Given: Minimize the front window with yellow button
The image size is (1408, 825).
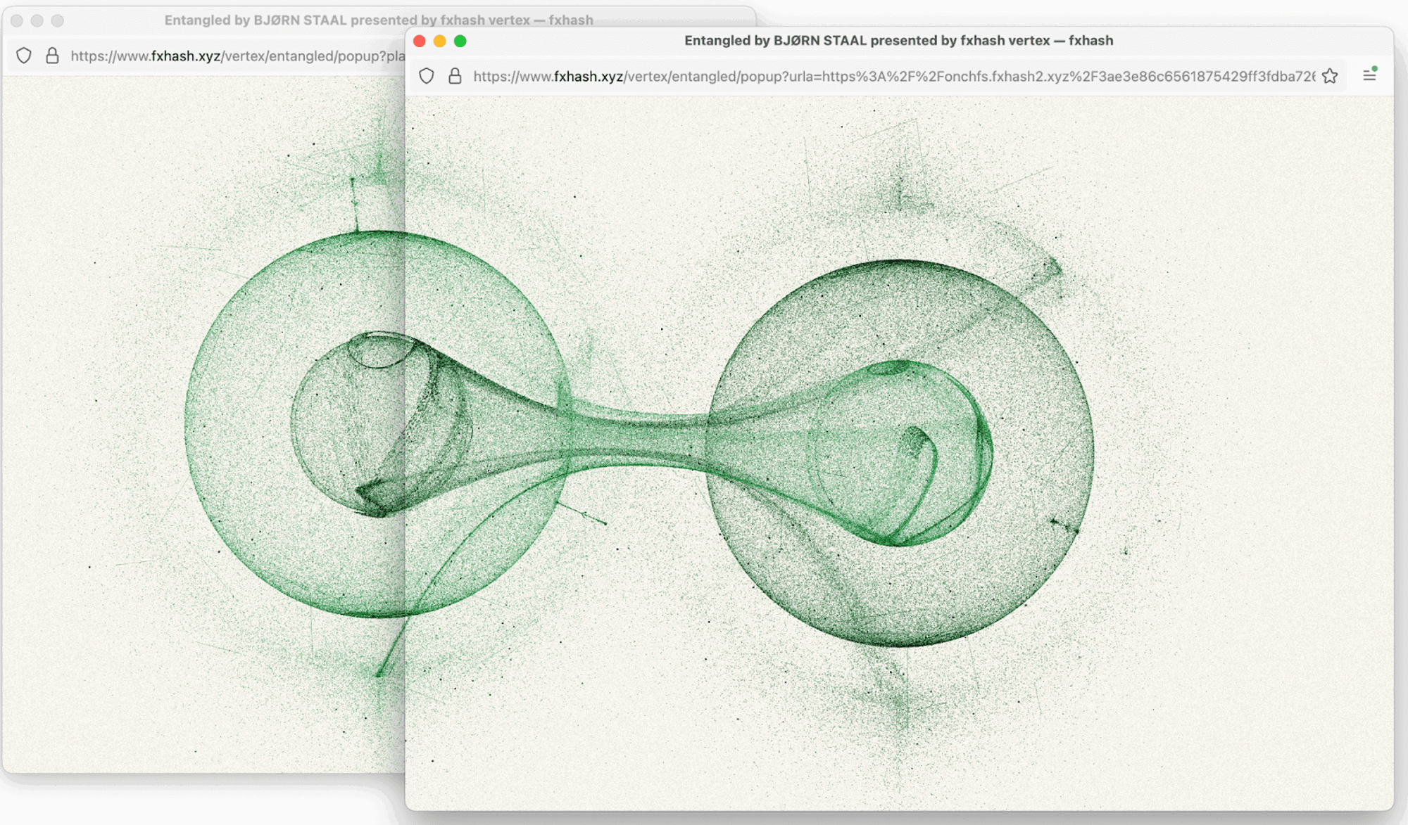Looking at the screenshot, I should [440, 41].
